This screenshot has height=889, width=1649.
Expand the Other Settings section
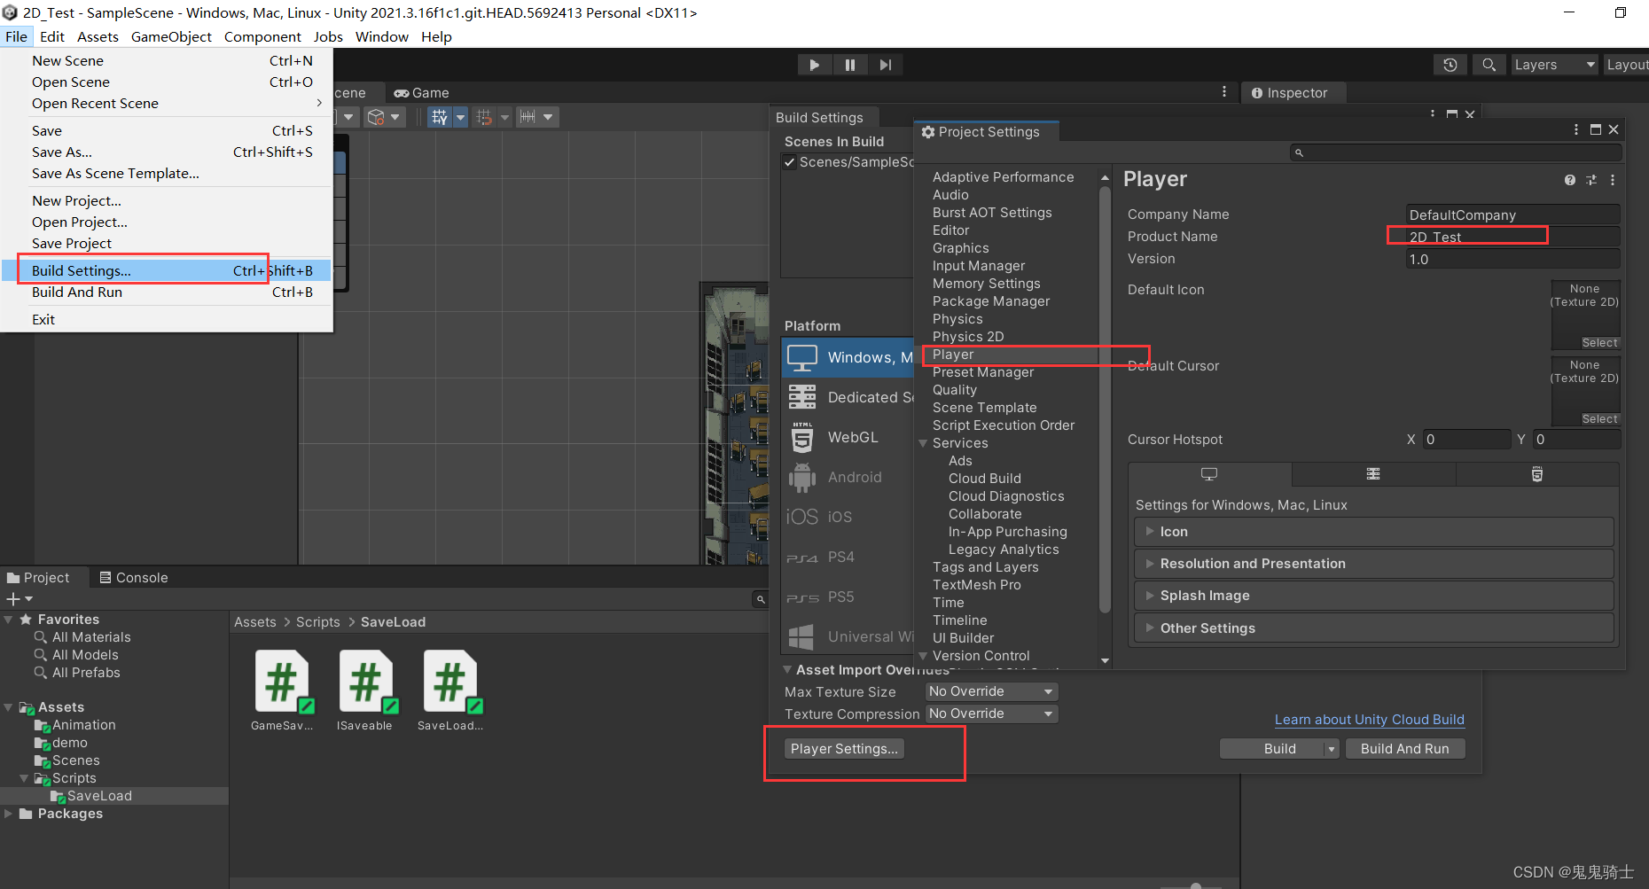point(1373,628)
